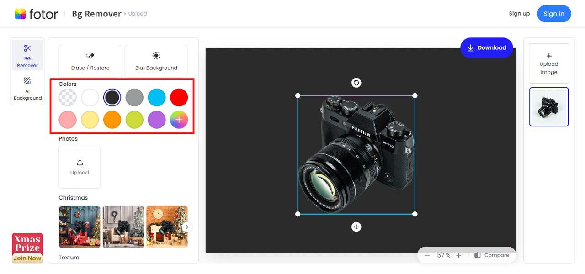Select the blue-wall Christmas background thumbnail
The height and width of the screenshot is (274, 585).
click(x=80, y=227)
